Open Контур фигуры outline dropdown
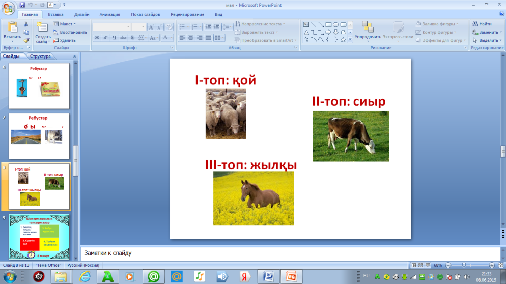 tap(436, 32)
